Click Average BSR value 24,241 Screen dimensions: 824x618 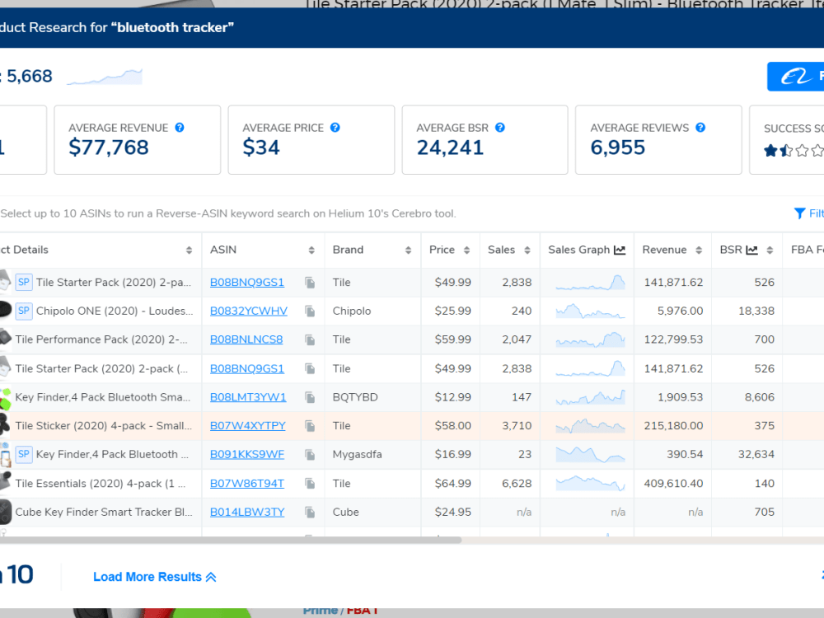coord(451,147)
